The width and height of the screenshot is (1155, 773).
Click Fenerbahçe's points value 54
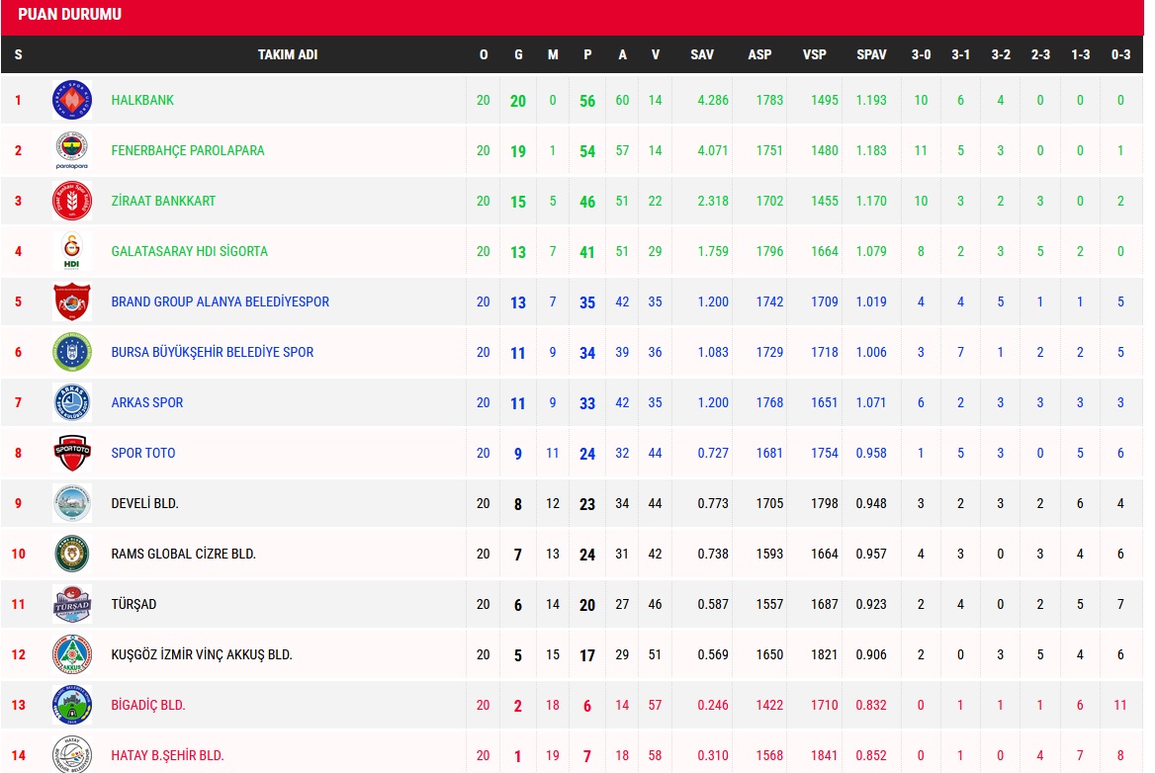point(587,151)
